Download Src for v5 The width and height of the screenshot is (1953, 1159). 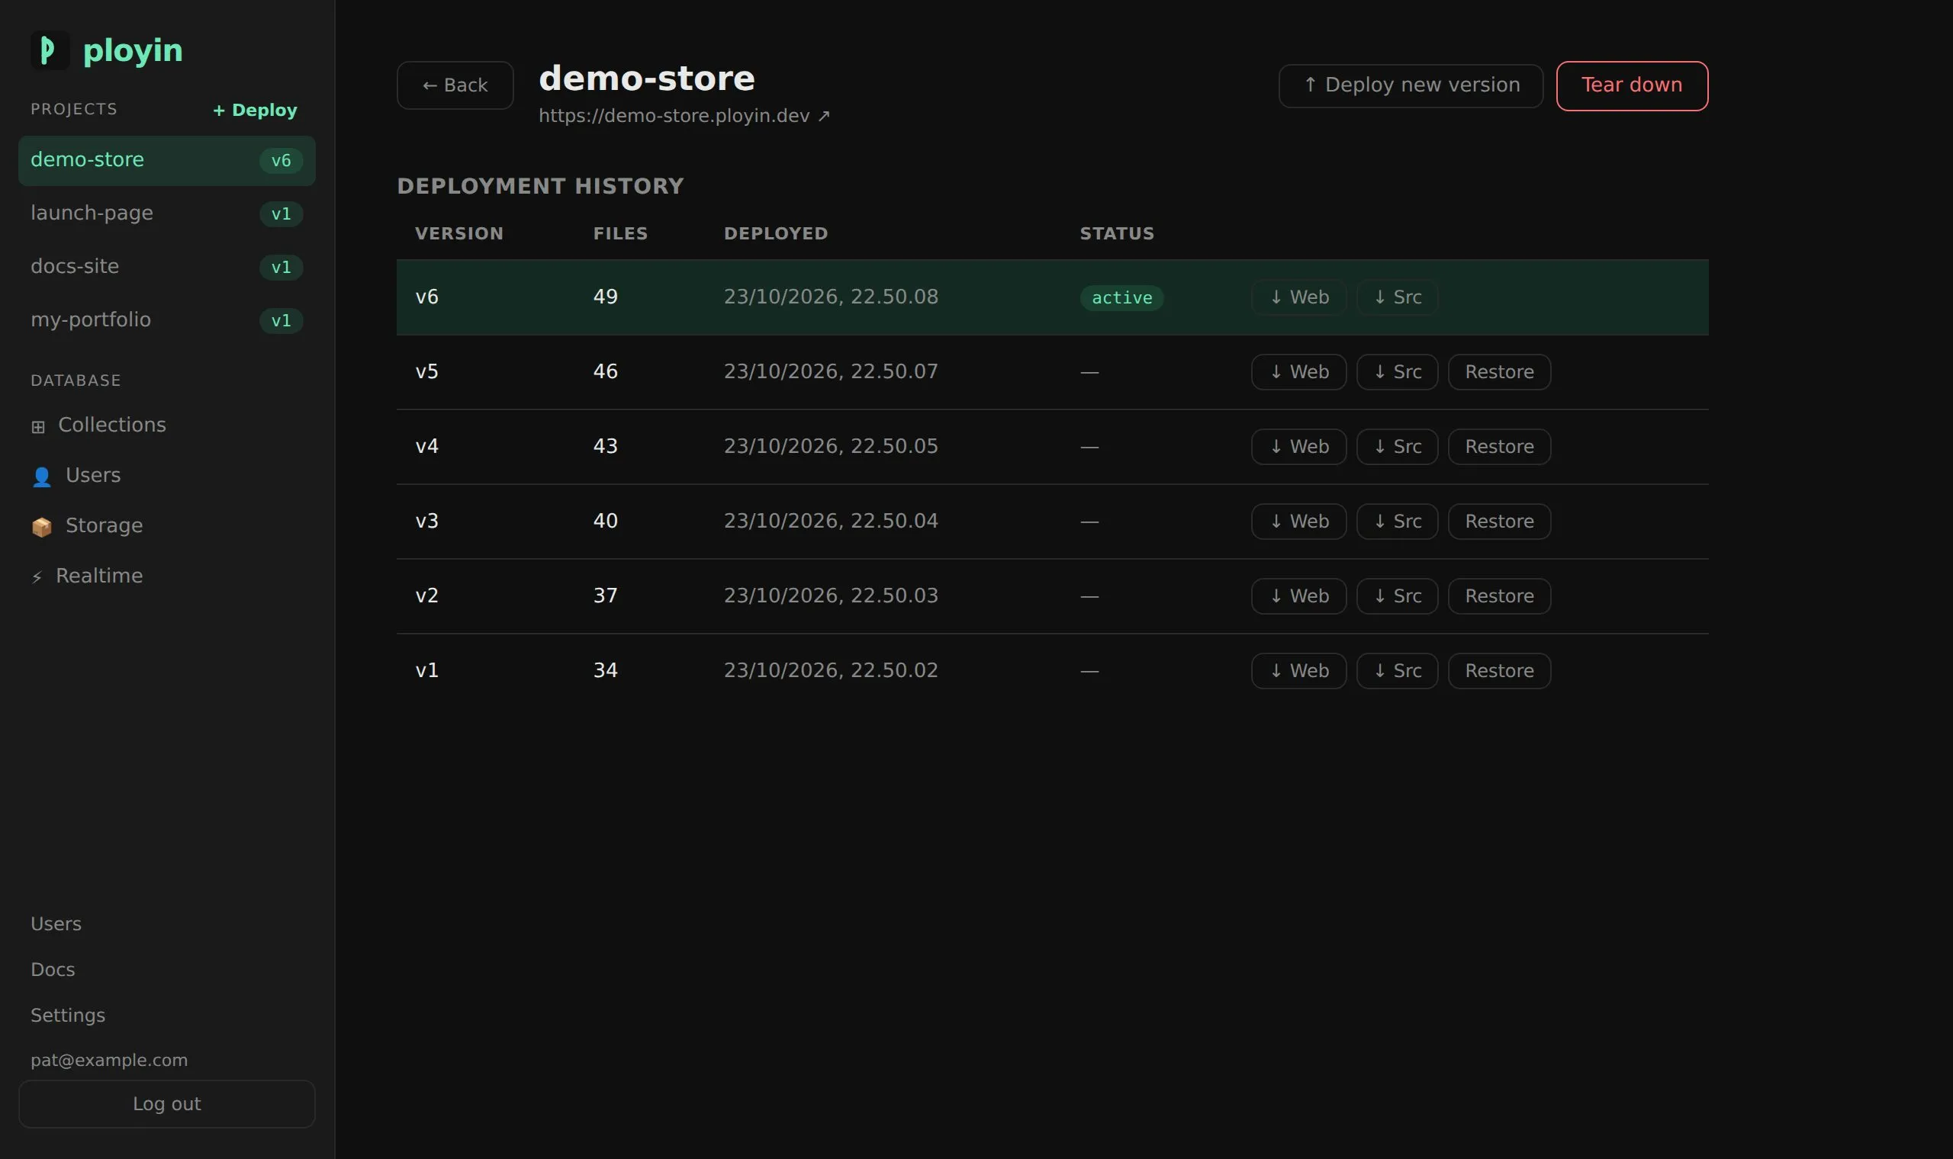tap(1397, 372)
